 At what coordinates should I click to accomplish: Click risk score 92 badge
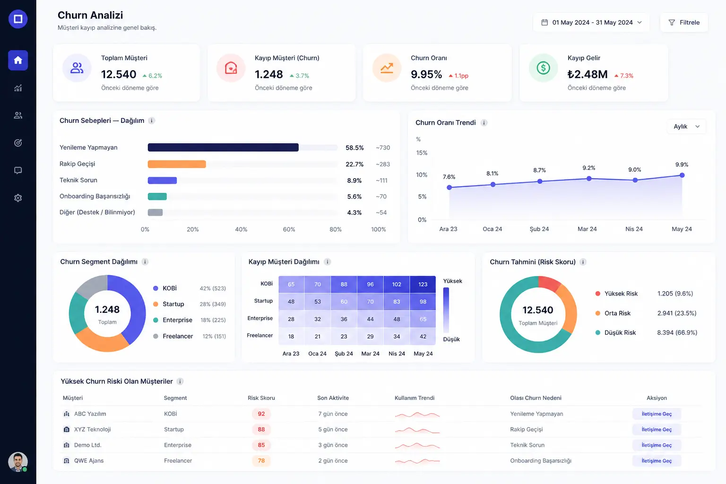(x=261, y=414)
